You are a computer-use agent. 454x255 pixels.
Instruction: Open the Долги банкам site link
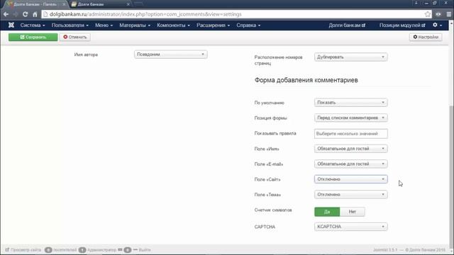[x=347, y=25]
